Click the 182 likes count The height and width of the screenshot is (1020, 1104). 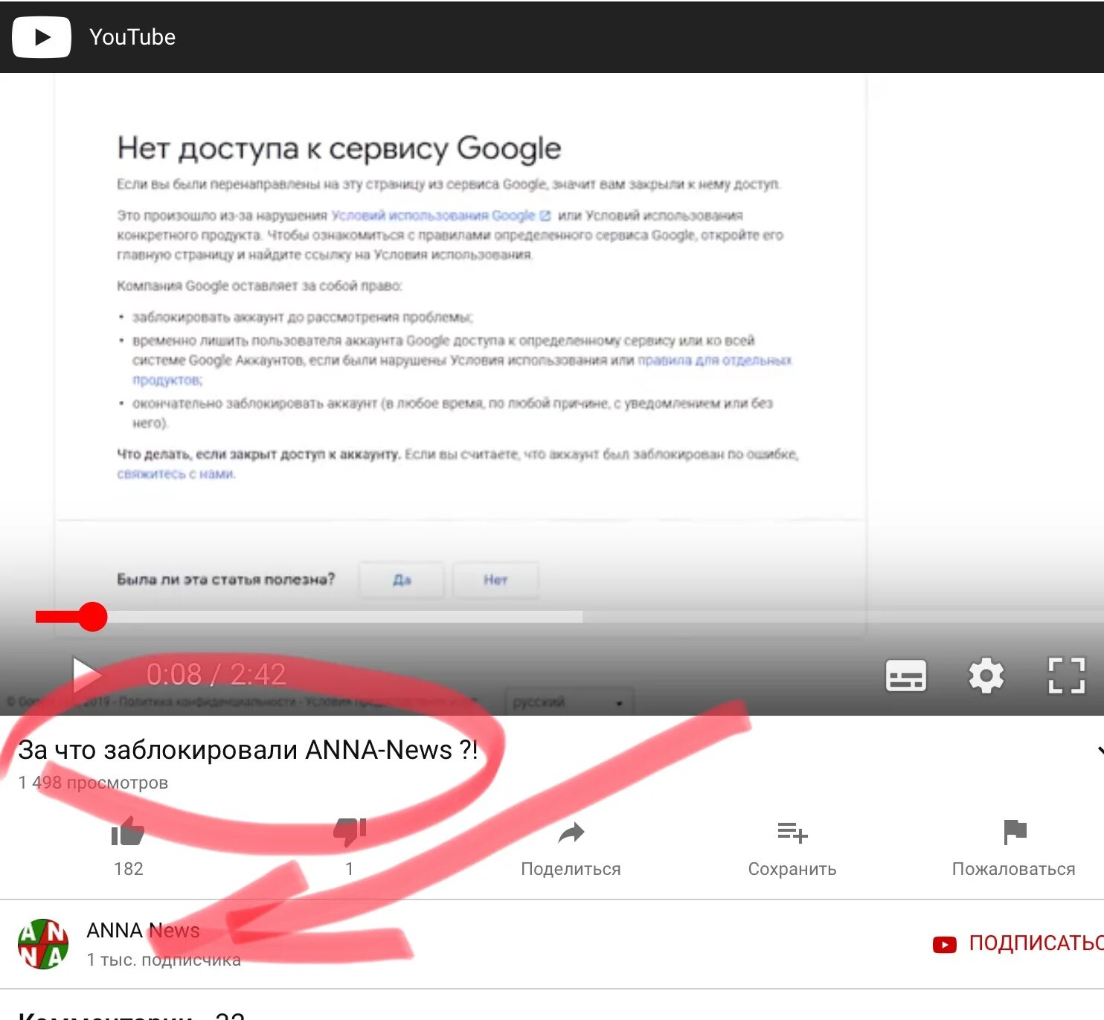128,869
